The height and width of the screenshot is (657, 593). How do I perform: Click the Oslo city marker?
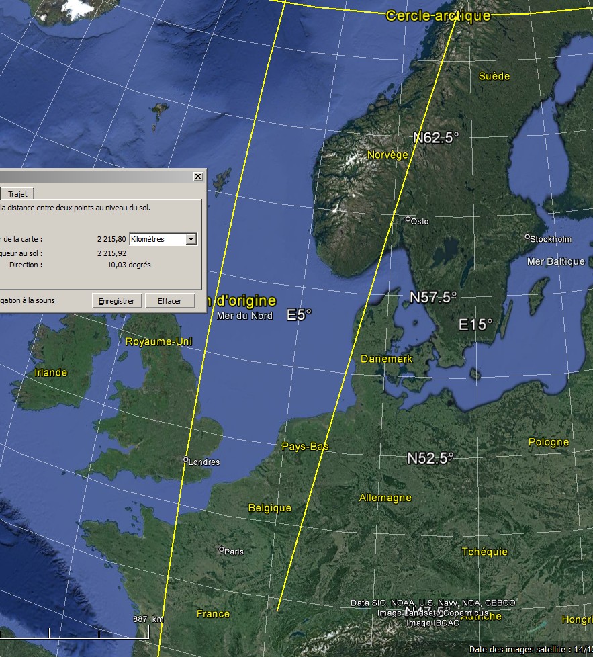[x=408, y=219]
